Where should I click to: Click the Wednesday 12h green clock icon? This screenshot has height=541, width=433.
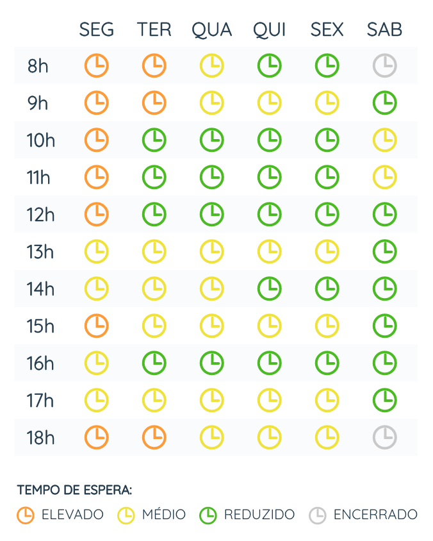pyautogui.click(x=212, y=214)
